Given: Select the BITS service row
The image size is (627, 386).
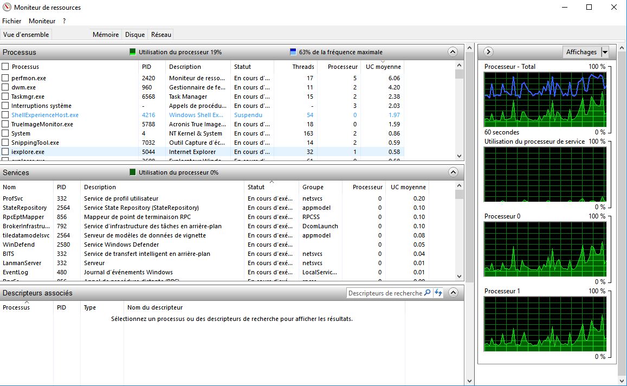Looking at the screenshot, I should click(x=215, y=254).
